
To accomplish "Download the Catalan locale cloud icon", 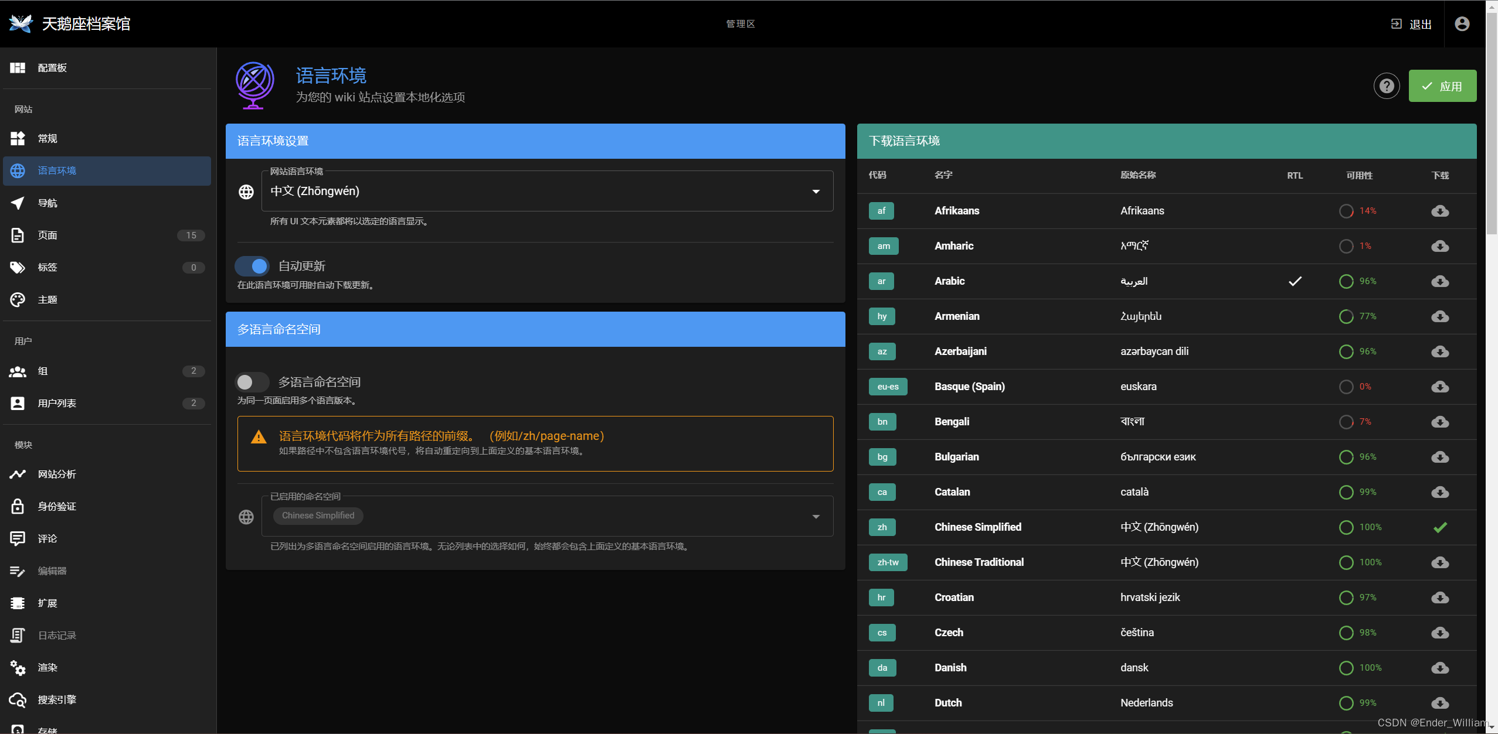I will [x=1439, y=492].
